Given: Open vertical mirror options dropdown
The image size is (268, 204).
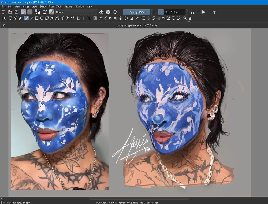Looking at the screenshot, I should tap(208, 12).
